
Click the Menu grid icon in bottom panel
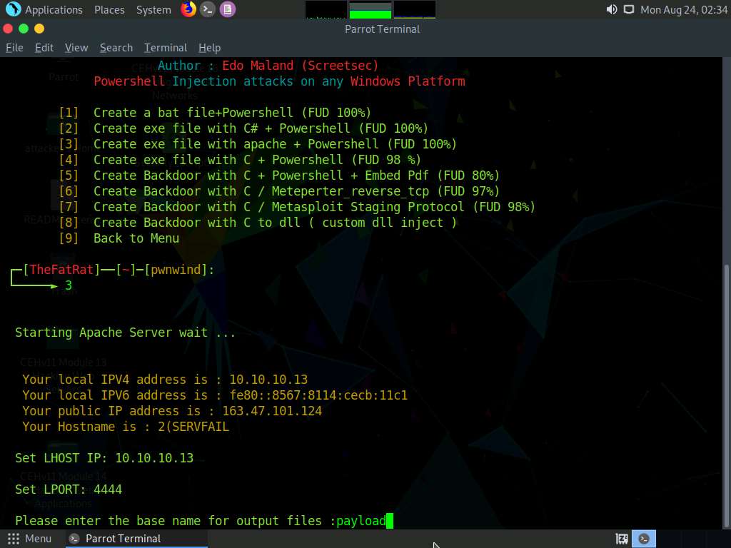coord(14,539)
